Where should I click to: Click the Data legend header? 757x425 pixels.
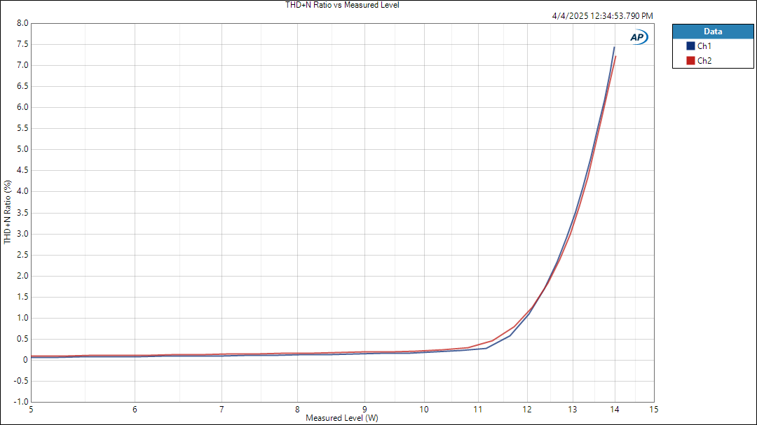coord(712,32)
